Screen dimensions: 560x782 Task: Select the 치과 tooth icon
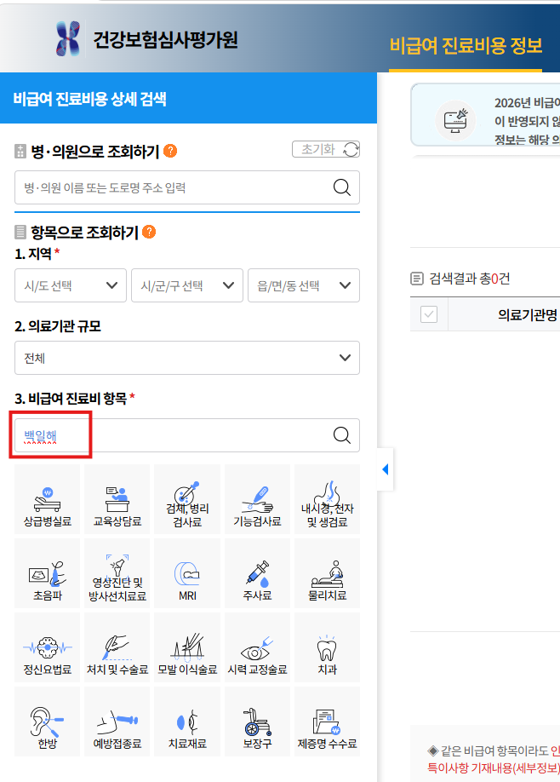coord(328,647)
